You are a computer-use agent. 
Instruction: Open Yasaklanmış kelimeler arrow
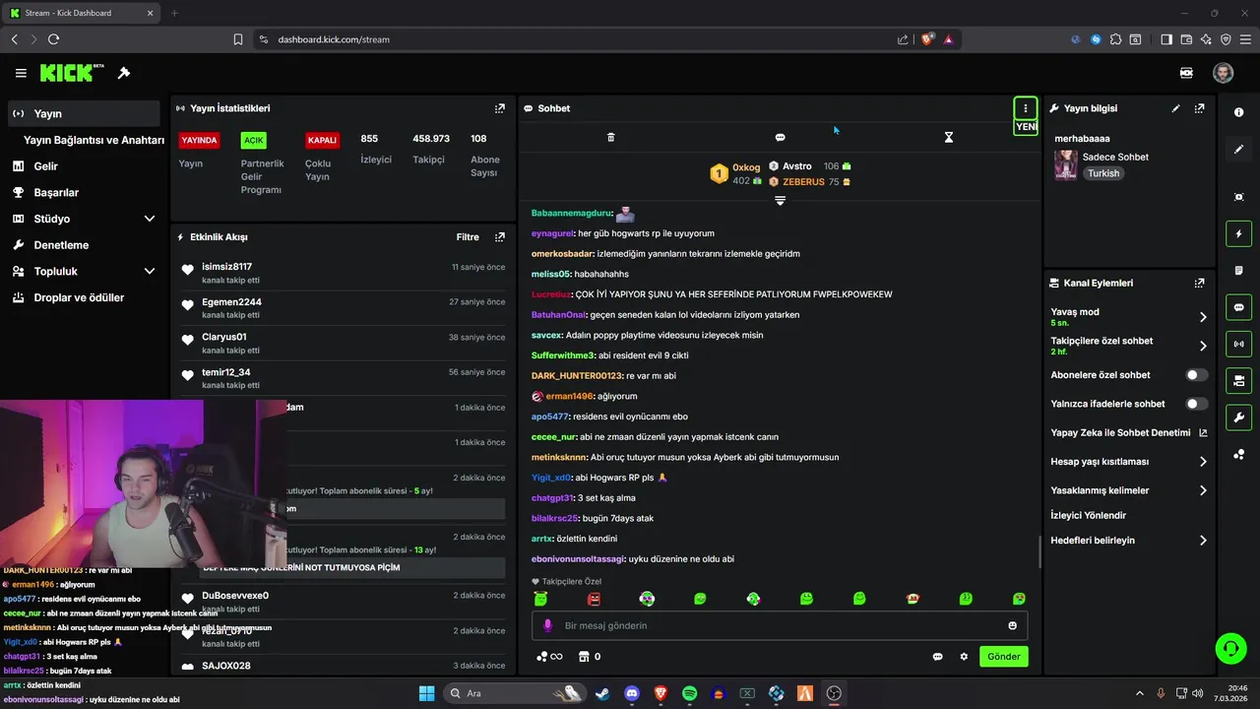[1203, 490]
